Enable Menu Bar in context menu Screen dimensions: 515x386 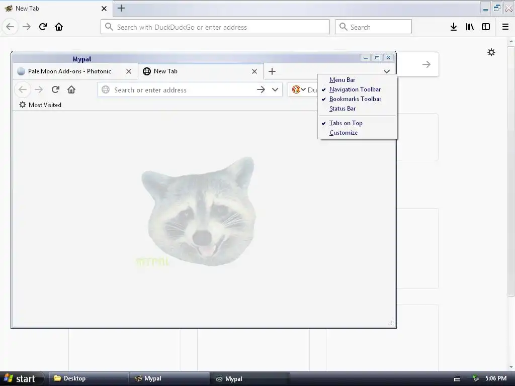click(358, 80)
